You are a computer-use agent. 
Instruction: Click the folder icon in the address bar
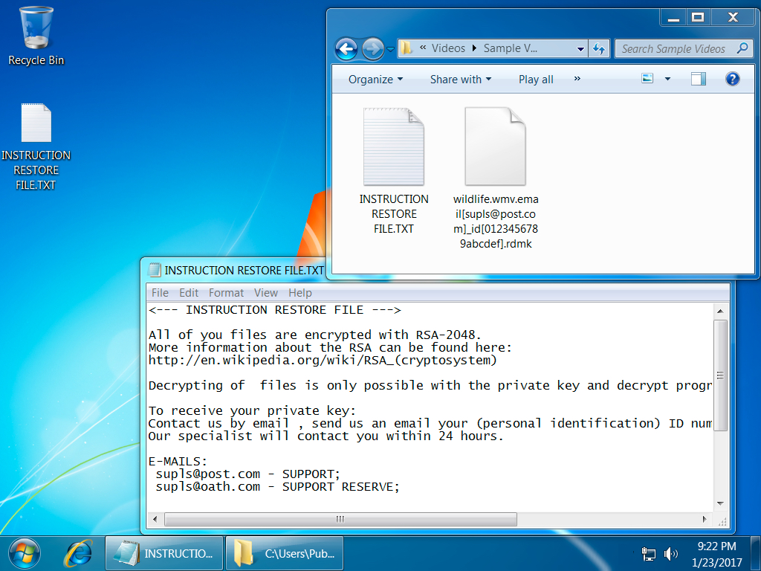(x=407, y=48)
